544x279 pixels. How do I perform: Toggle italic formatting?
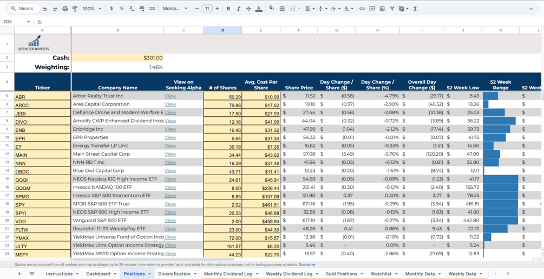(238, 9)
